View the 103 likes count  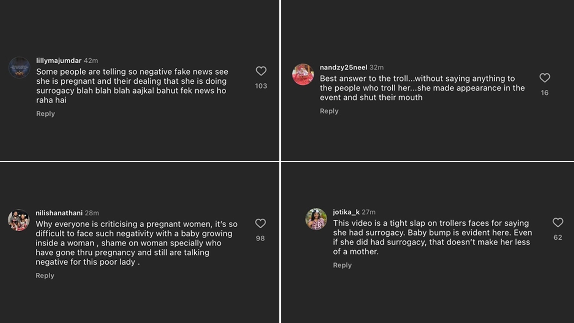[261, 86]
